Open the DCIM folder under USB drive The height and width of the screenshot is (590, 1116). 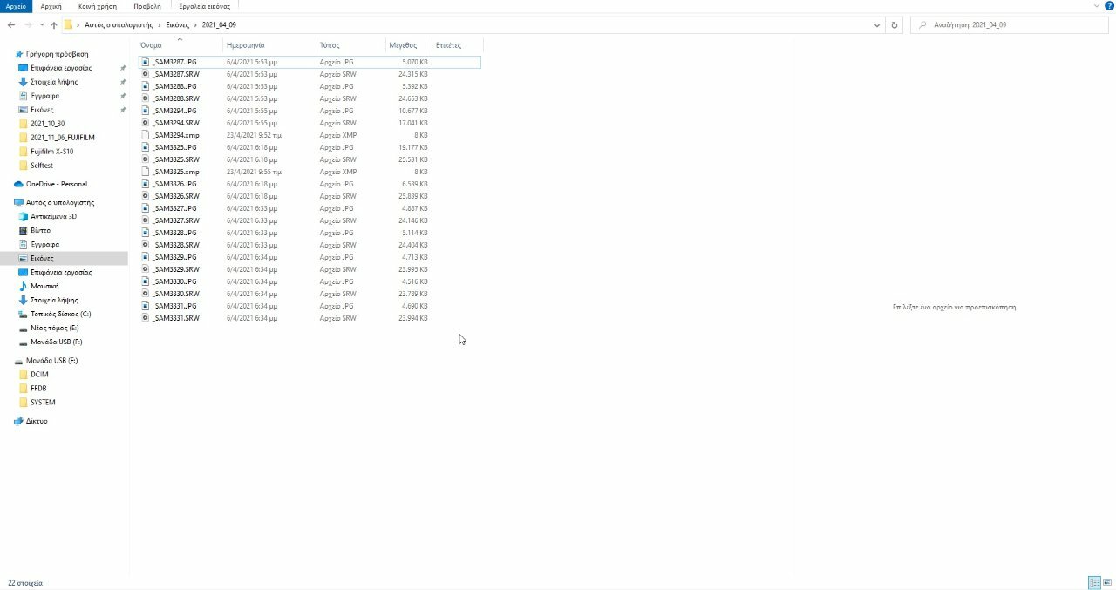[39, 374]
